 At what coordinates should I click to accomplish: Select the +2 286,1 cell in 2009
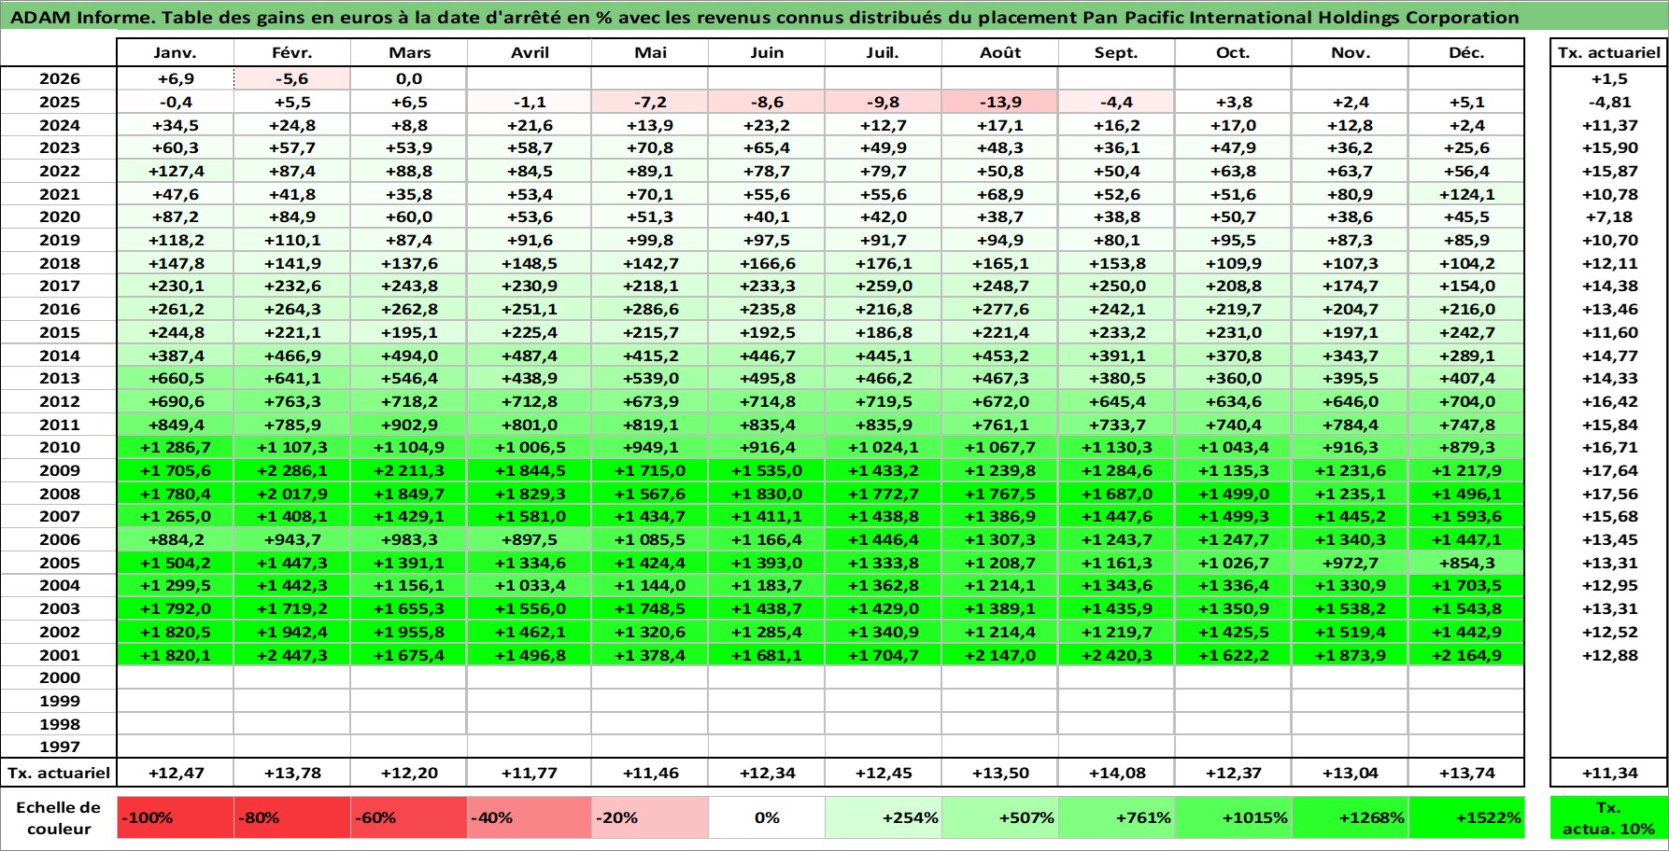point(292,471)
